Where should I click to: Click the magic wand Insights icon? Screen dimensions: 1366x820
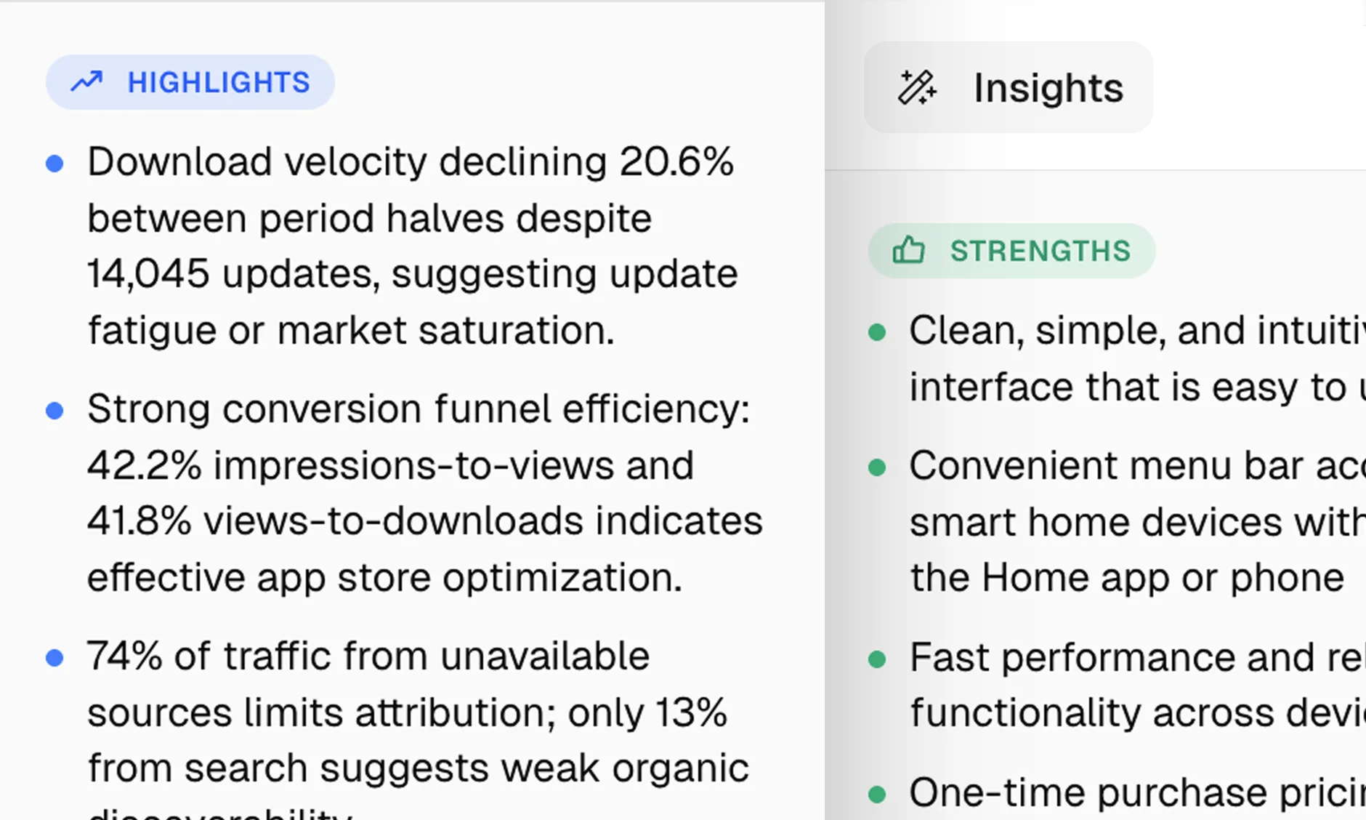pyautogui.click(x=917, y=88)
